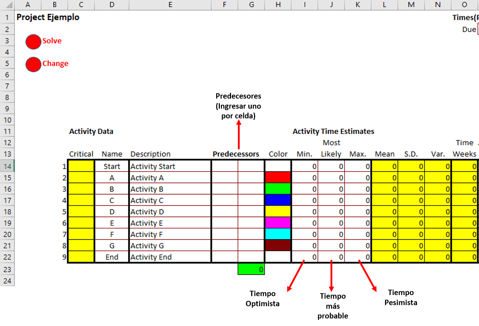479x326 pixels.
Task: Click the magenta color swatch for Activity E
Action: coord(278,223)
